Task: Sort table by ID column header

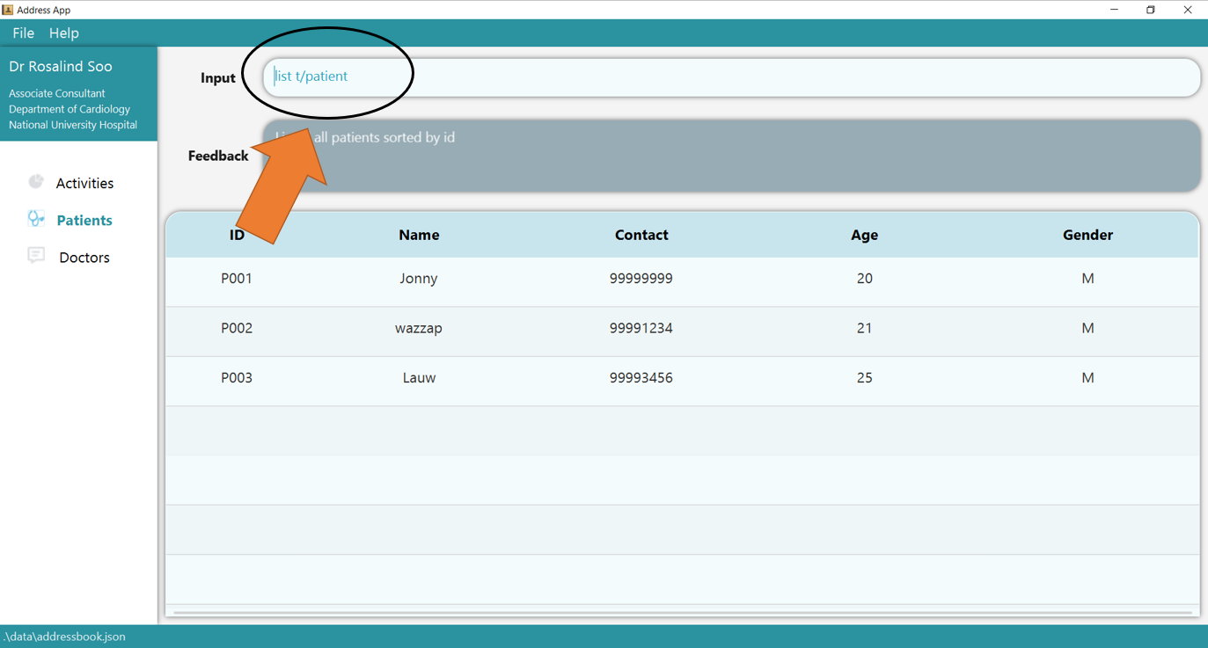Action: click(x=237, y=235)
